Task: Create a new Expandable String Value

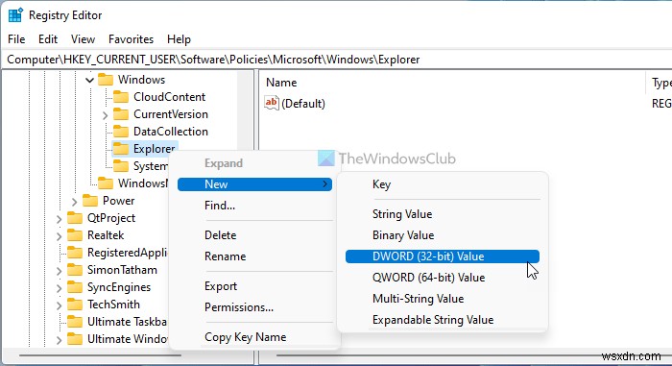Action: coord(443,320)
